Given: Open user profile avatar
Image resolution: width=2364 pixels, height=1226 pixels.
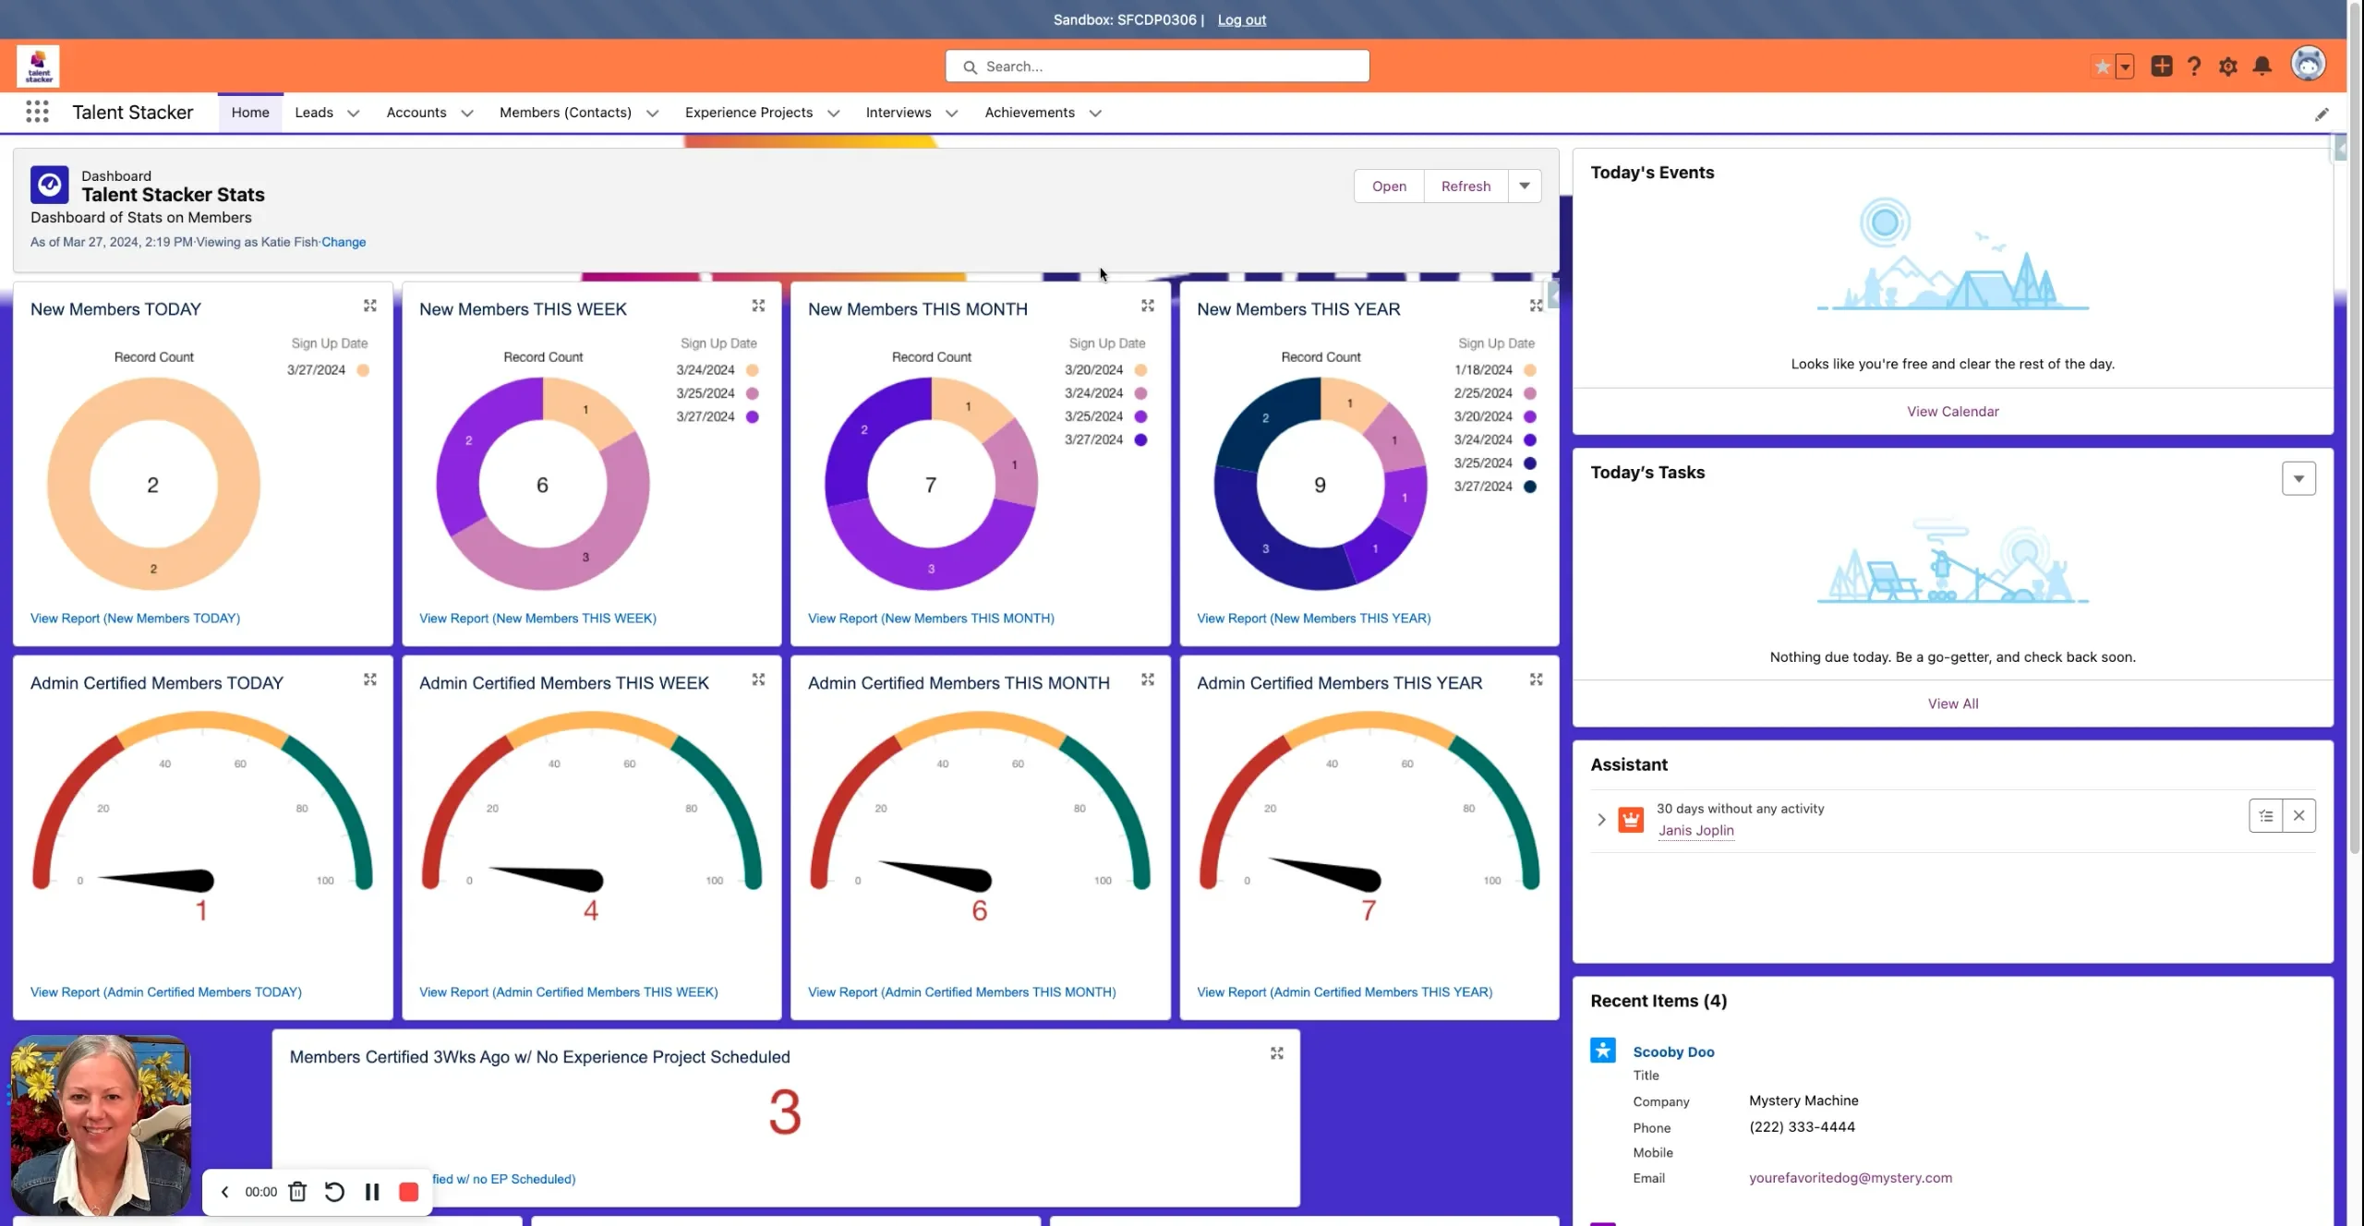Looking at the screenshot, I should coord(2308,64).
